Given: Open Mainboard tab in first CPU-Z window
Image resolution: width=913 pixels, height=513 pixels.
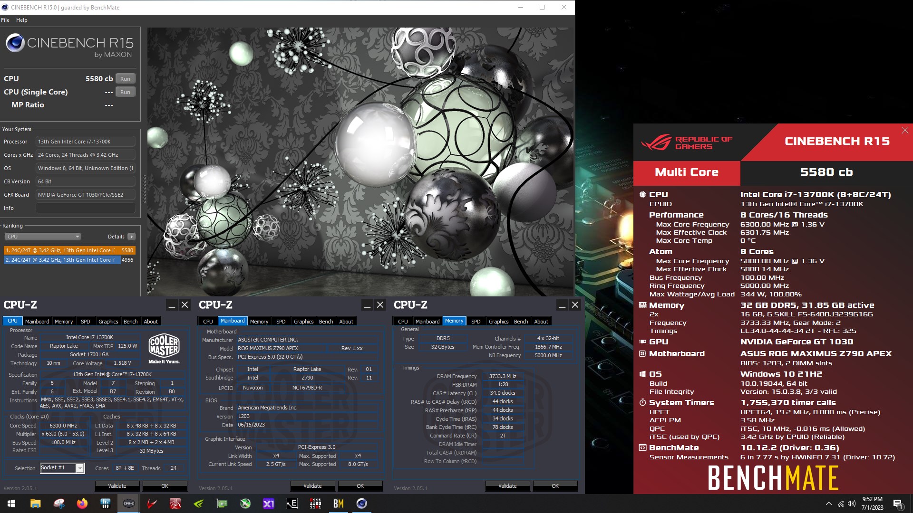Looking at the screenshot, I should click(37, 322).
